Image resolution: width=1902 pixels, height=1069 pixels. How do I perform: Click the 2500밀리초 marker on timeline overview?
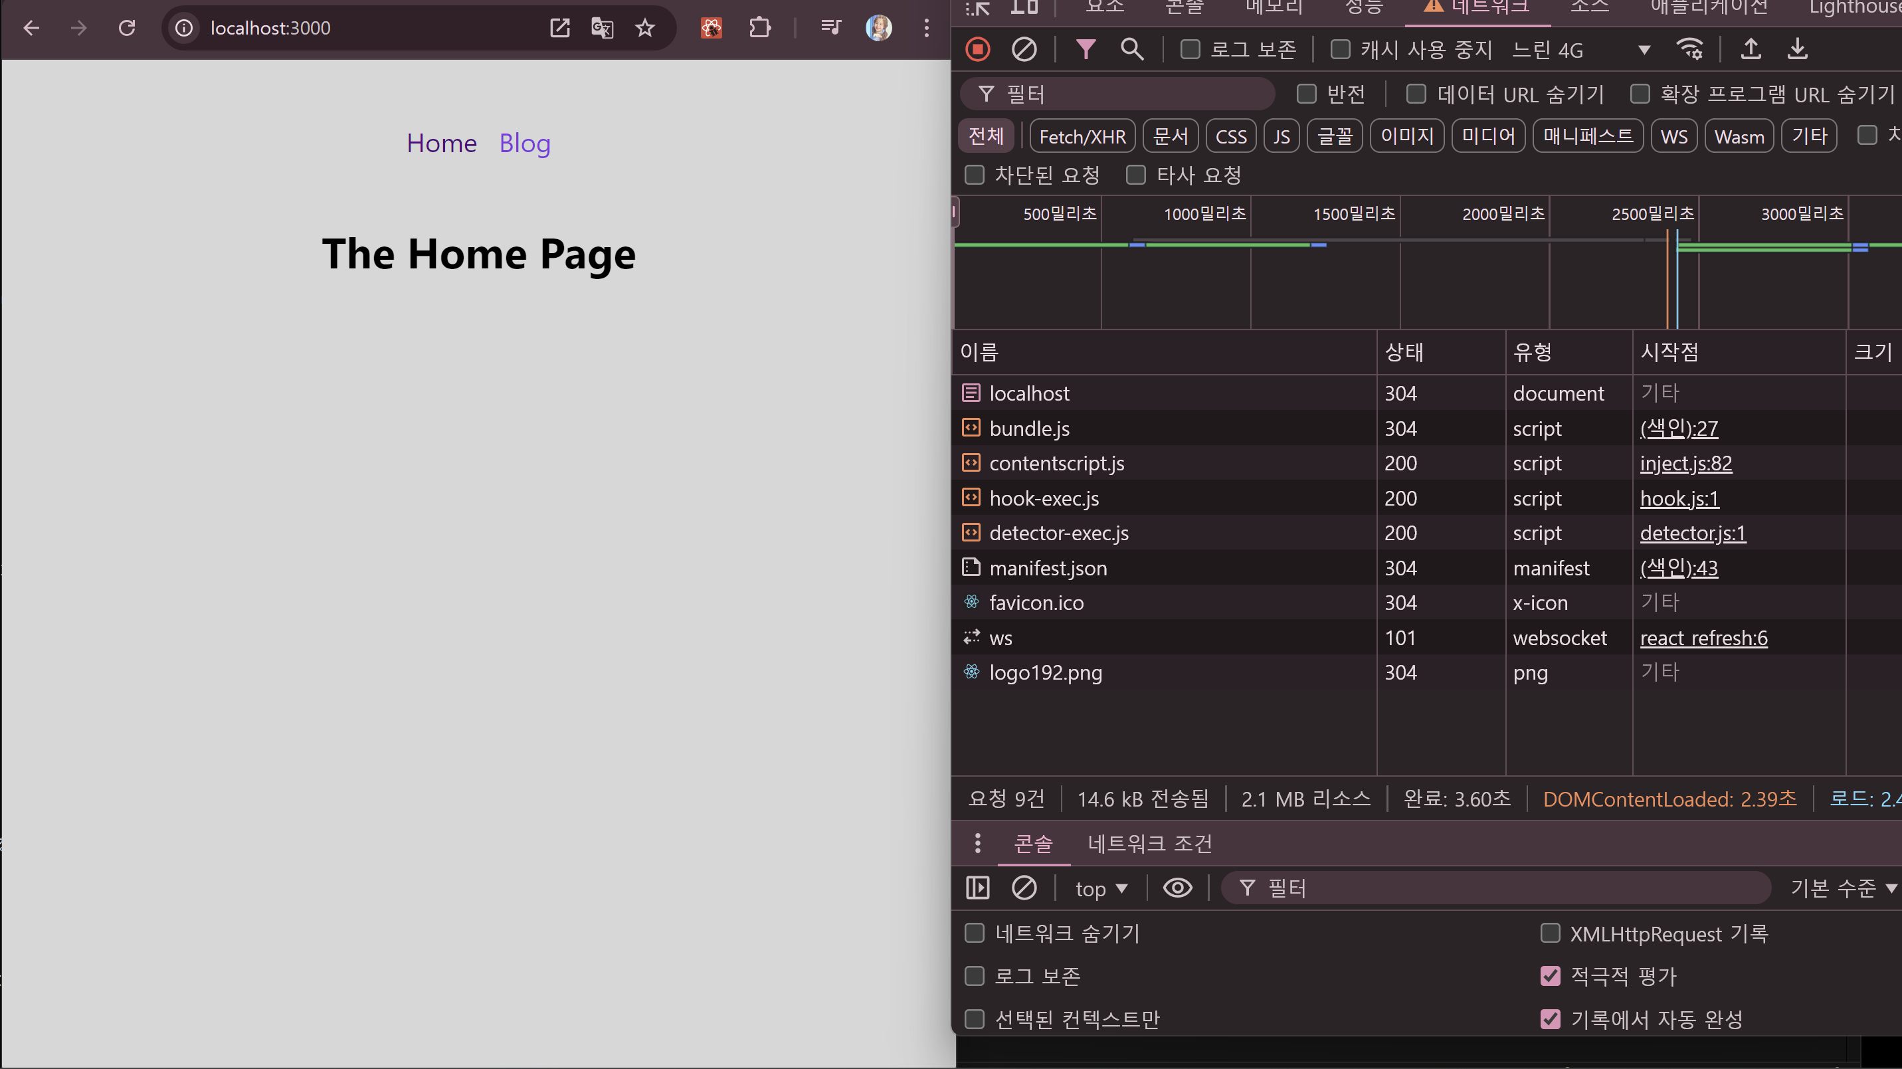point(1652,214)
